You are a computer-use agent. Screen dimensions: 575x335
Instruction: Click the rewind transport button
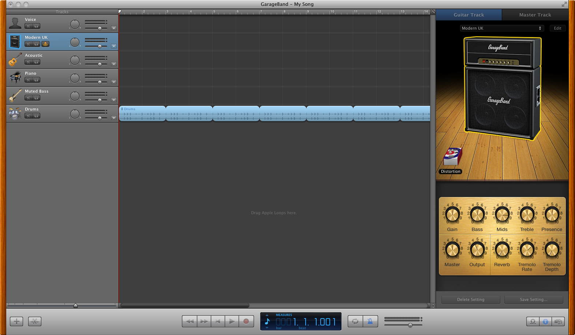[x=190, y=321]
